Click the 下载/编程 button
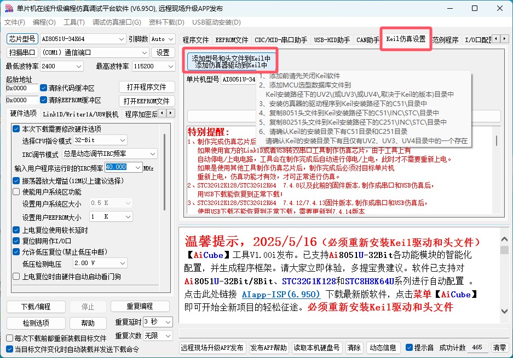The height and width of the screenshot is (358, 513). tap(36, 307)
